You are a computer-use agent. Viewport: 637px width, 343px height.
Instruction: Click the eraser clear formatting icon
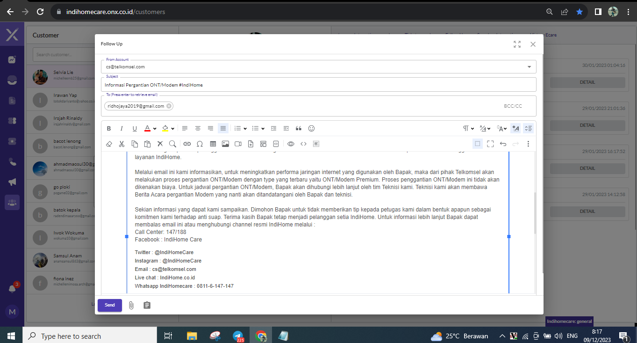(x=109, y=144)
